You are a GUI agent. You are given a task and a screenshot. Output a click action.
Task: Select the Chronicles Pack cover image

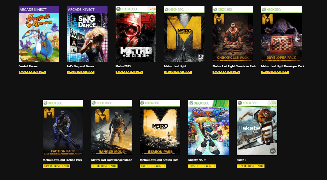pyautogui.click(x=233, y=34)
